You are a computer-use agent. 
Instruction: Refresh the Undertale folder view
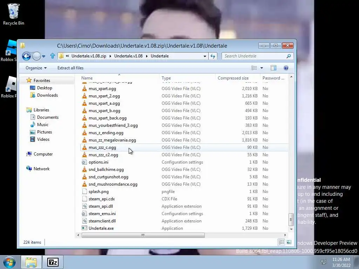coord(213,56)
